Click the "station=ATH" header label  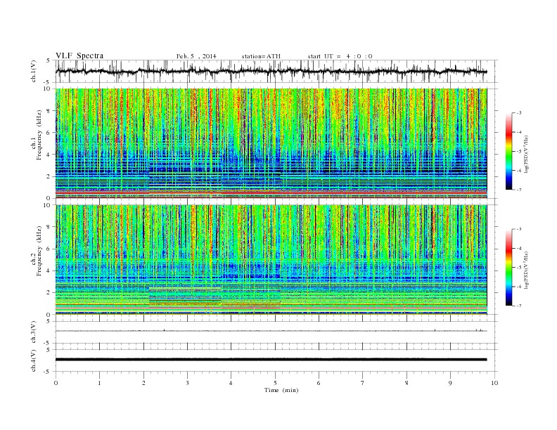(261, 56)
